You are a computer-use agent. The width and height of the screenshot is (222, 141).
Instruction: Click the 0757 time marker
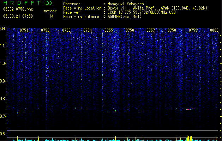pyautogui.click(x=151, y=30)
